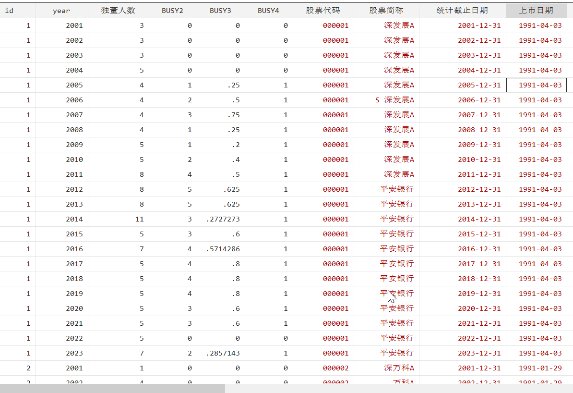Select year cell 2009

tap(62, 145)
